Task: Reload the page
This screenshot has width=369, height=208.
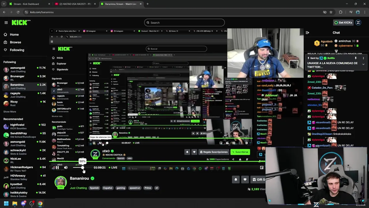Action: [18, 12]
